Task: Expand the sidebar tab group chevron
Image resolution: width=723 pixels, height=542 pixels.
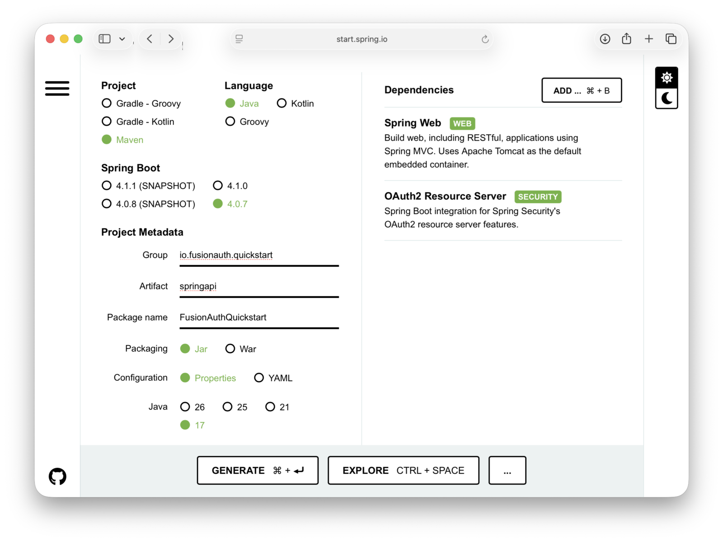Action: click(122, 39)
